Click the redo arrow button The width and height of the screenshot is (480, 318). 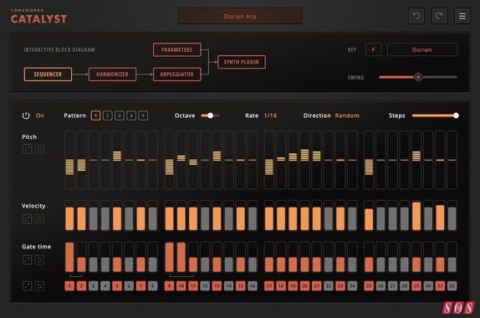pos(439,16)
